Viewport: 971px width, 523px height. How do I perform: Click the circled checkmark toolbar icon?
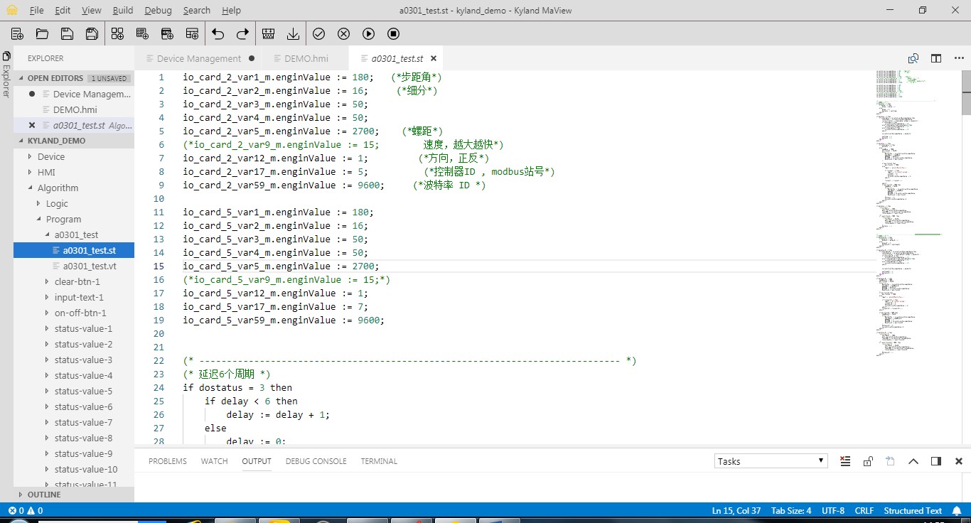(318, 33)
